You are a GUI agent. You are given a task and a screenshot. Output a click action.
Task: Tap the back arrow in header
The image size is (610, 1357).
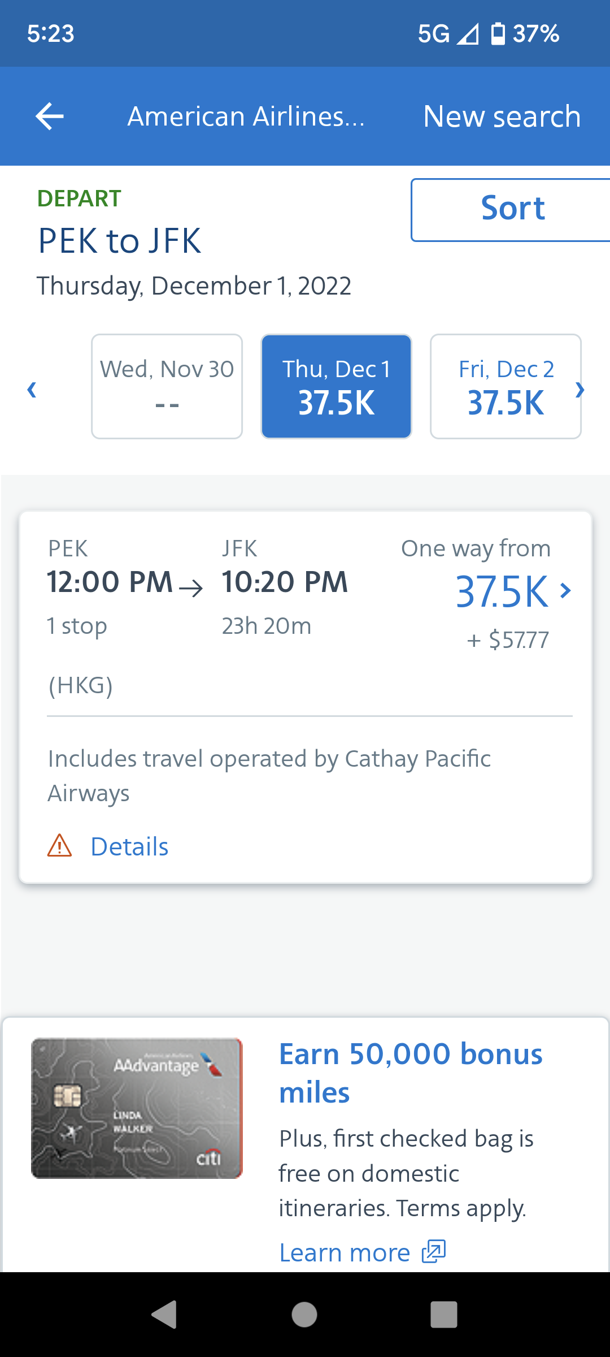(50, 116)
